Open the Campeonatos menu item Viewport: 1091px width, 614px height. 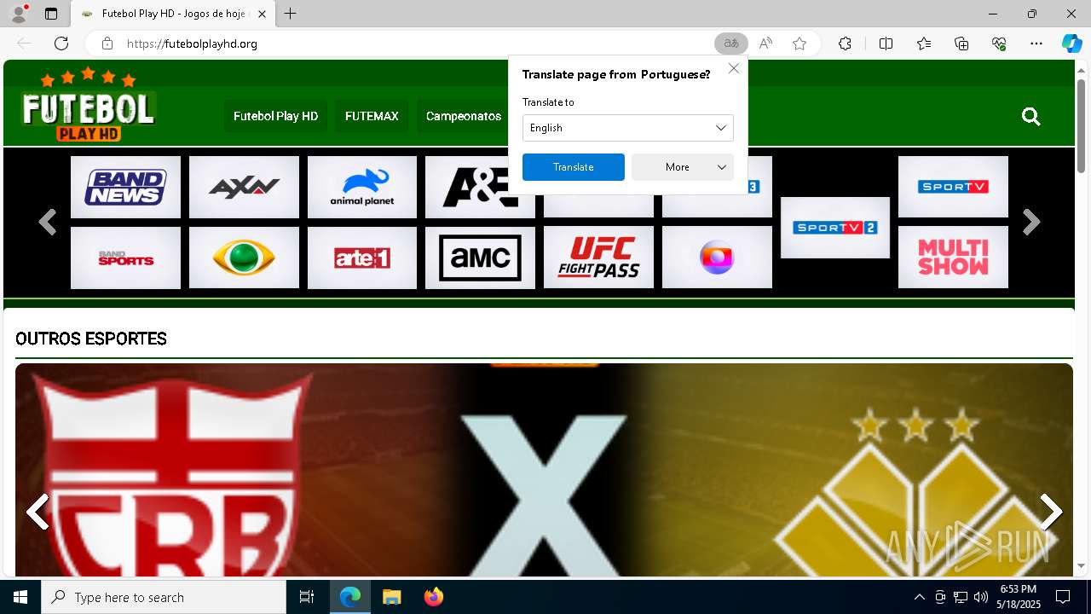coord(464,116)
